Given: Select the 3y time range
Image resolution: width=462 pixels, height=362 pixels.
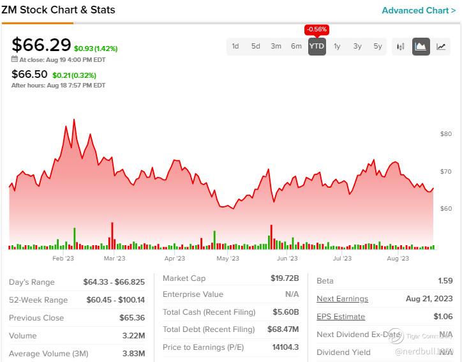Looking at the screenshot, I should [357, 46].
